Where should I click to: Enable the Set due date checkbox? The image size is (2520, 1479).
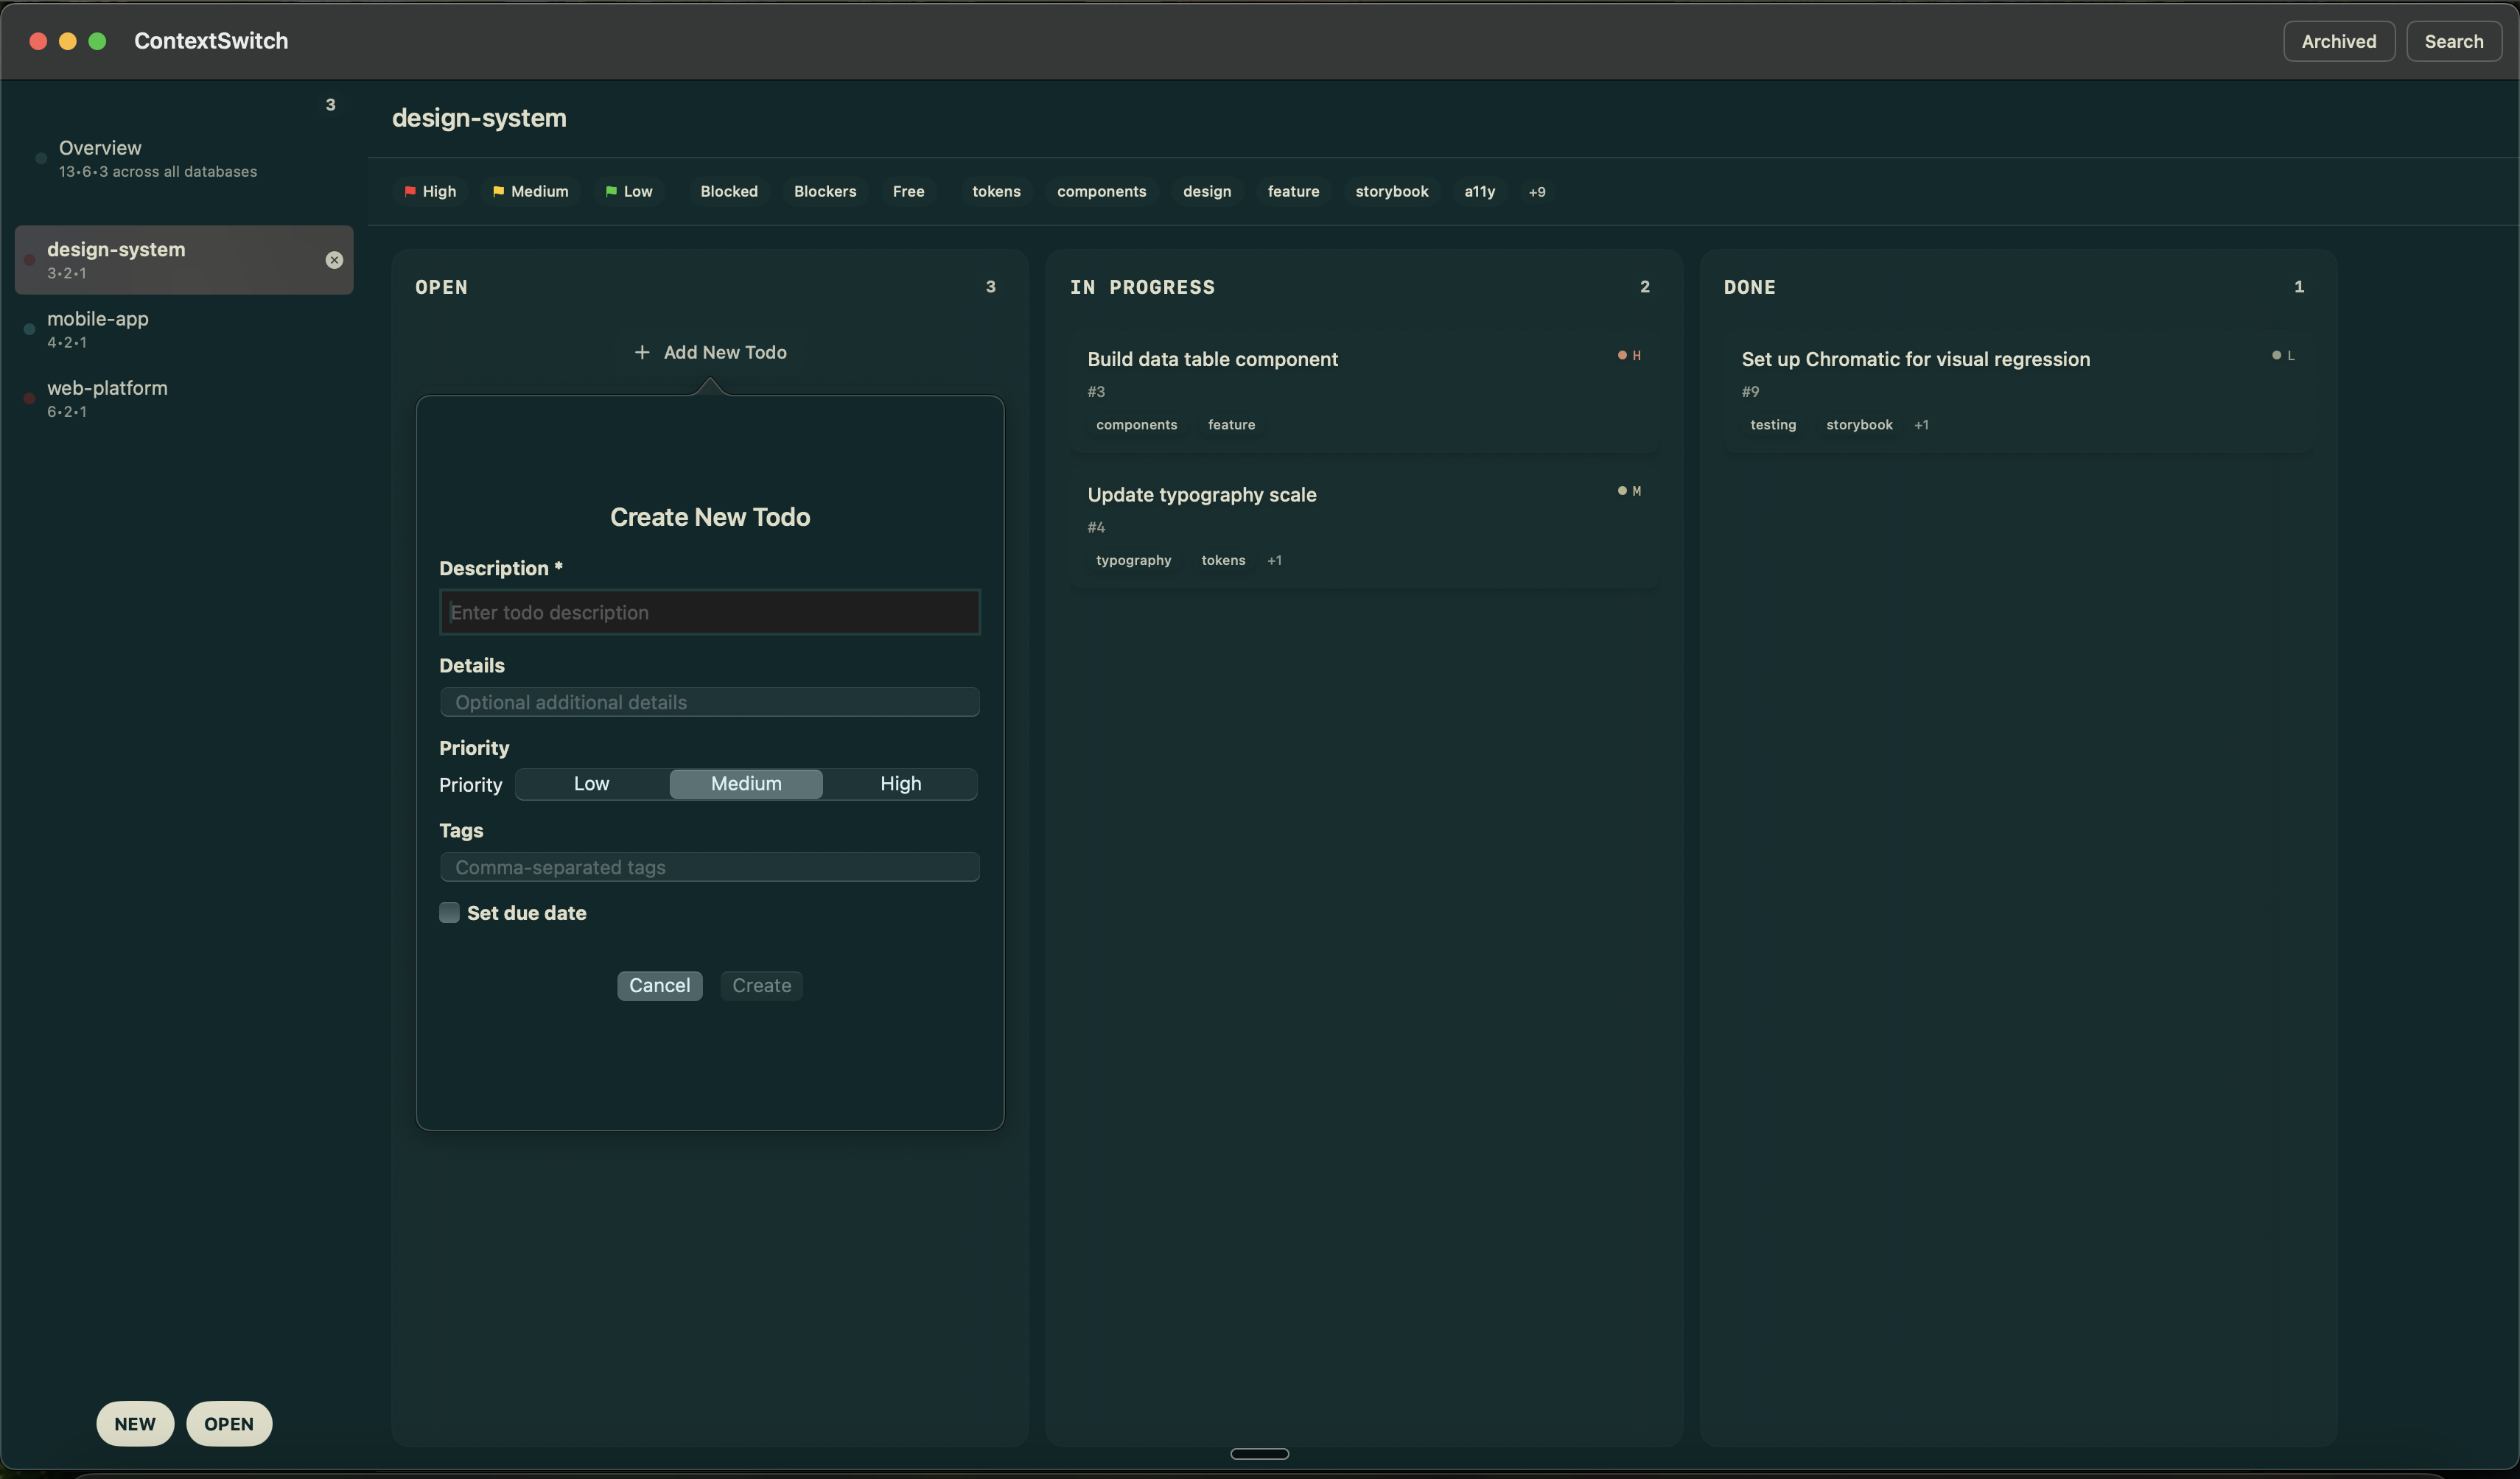click(450, 913)
